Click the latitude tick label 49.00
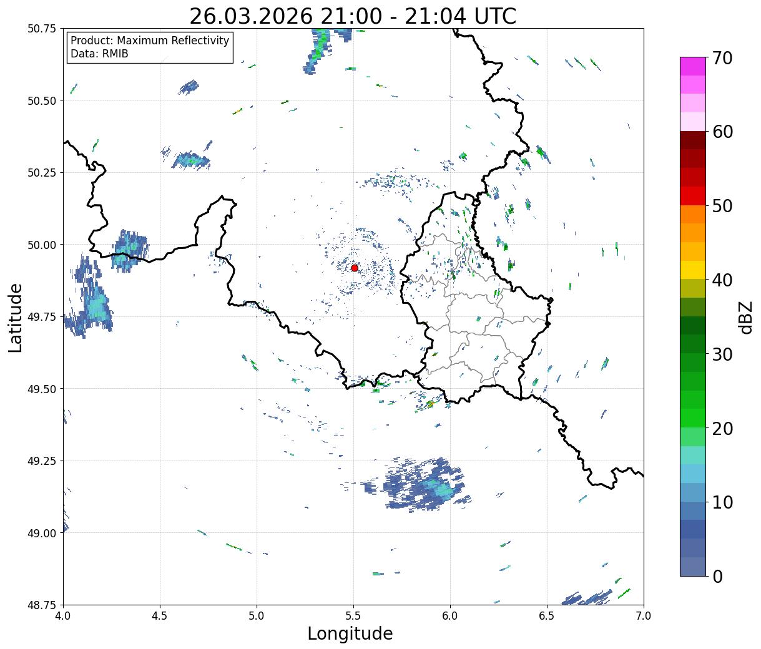The height and width of the screenshot is (649, 761). 42,533
